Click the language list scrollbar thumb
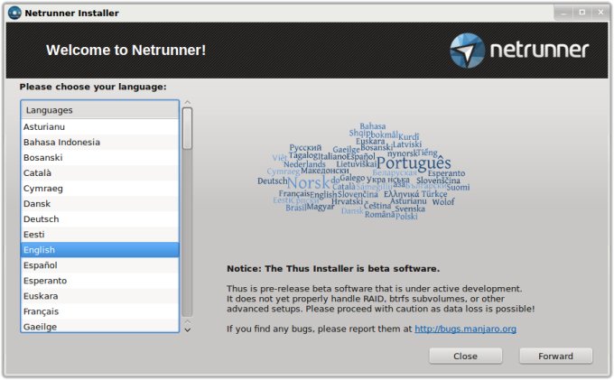This screenshot has width=614, height=380. 188,128
